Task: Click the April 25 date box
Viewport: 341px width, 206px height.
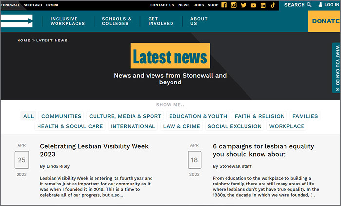Action: click(x=22, y=160)
